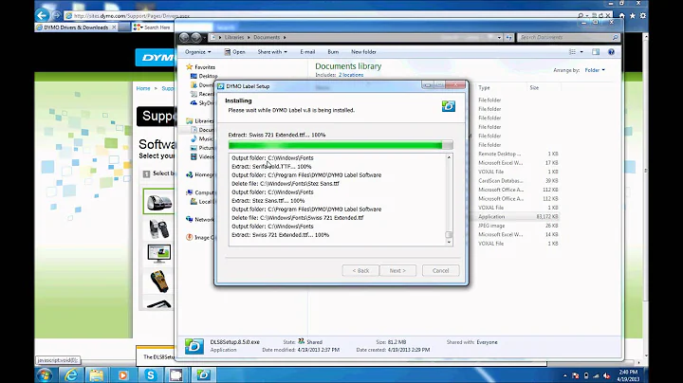The image size is (683, 383).
Task: Click the install log scrollbar up arrow
Action: (x=449, y=157)
